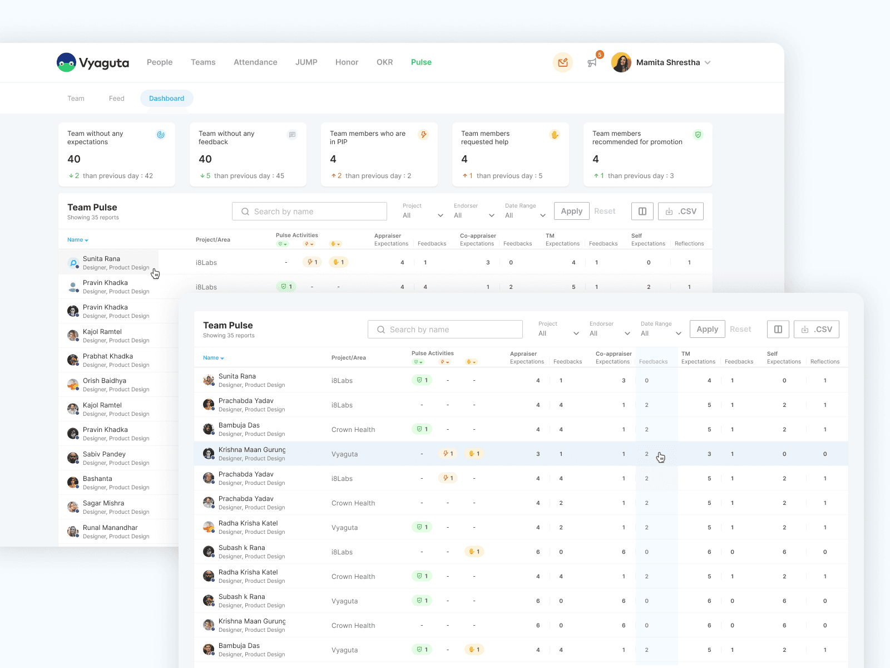The image size is (890, 668).
Task: Open Date Range dropdown in back dashboard
Action: [525, 215]
